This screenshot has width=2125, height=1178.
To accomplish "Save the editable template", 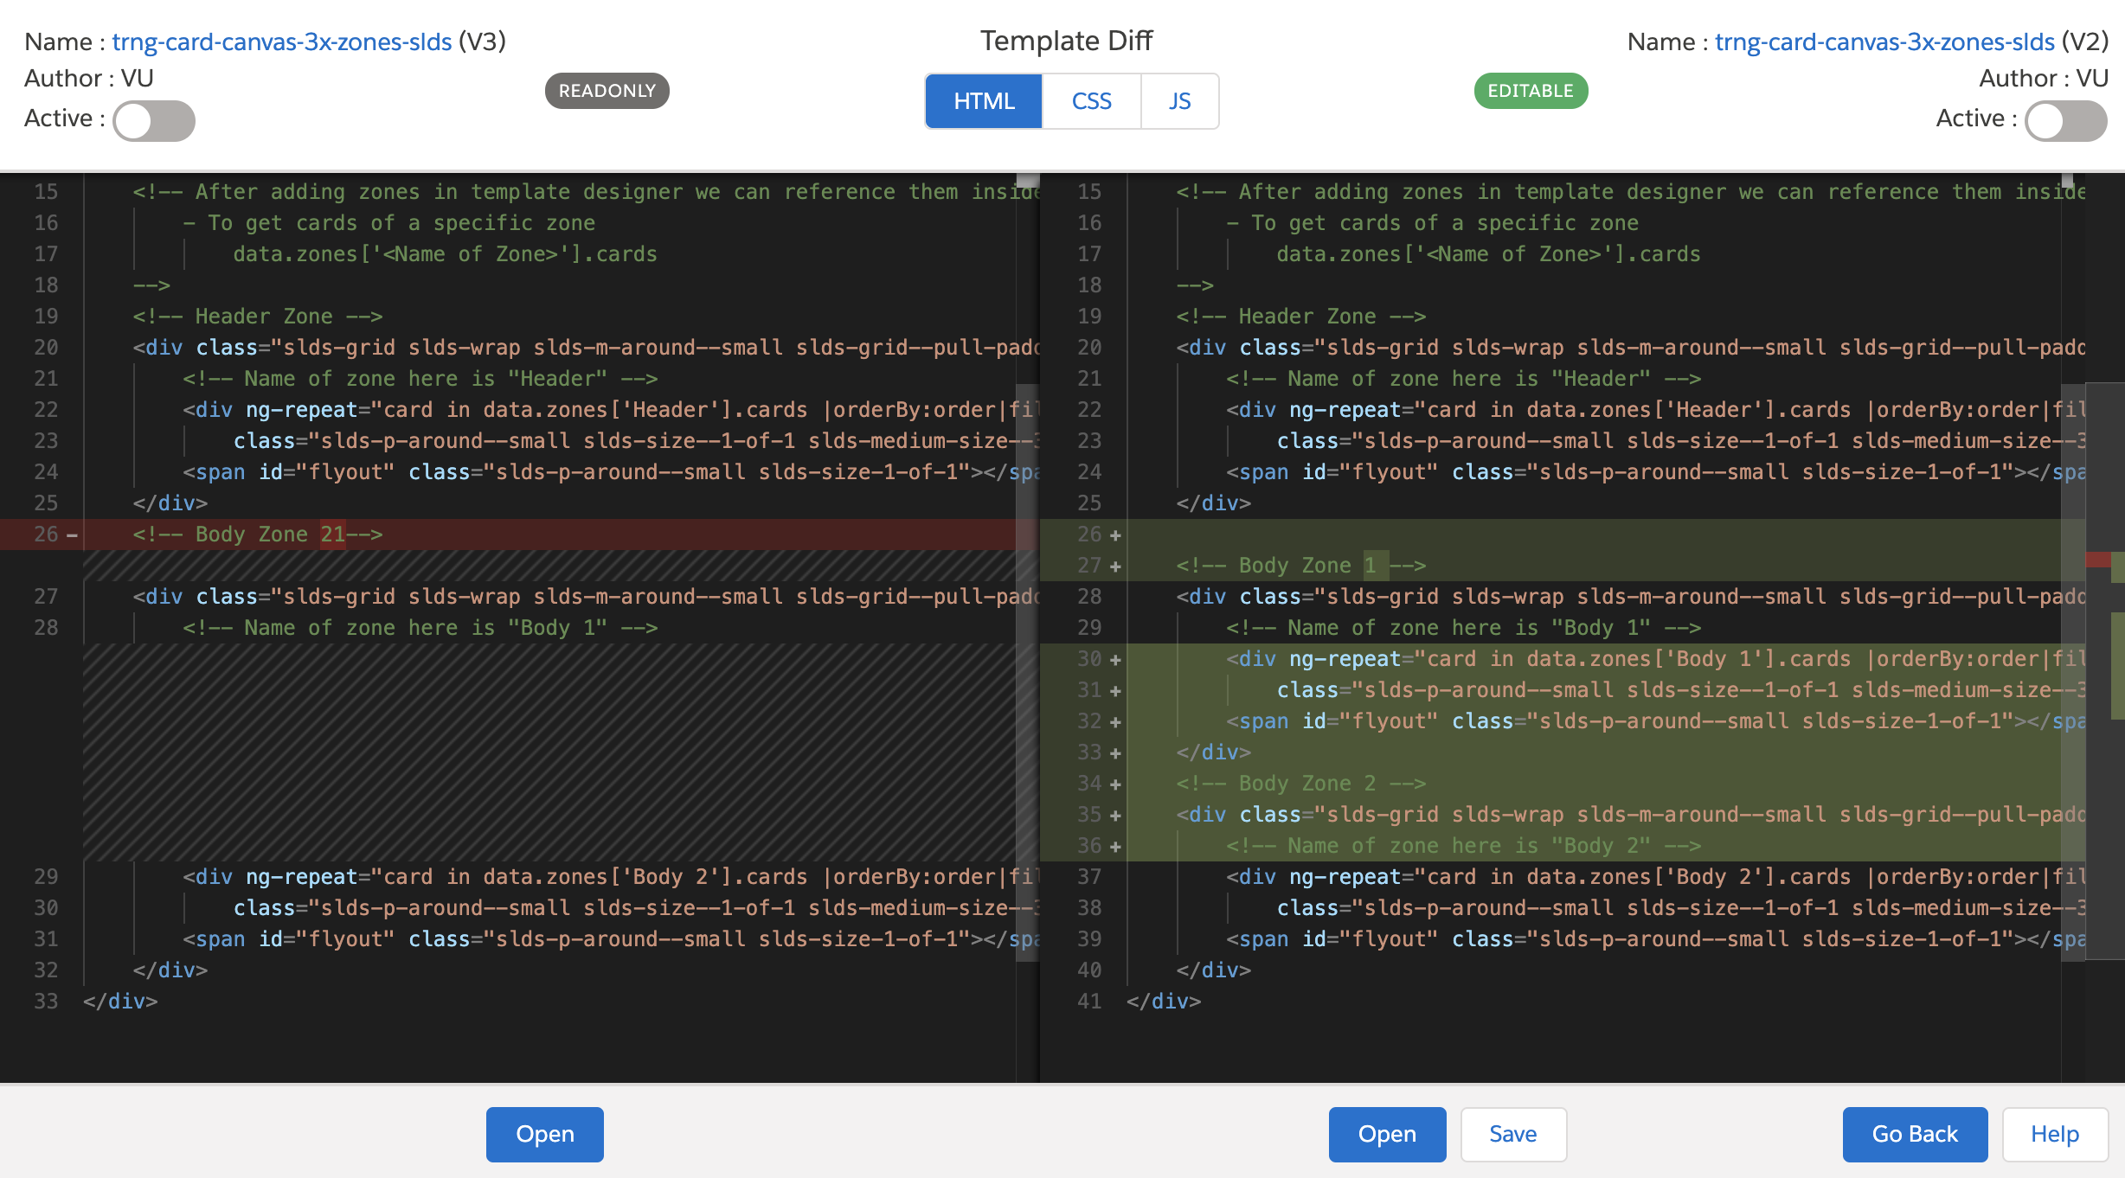I will 1513,1134.
